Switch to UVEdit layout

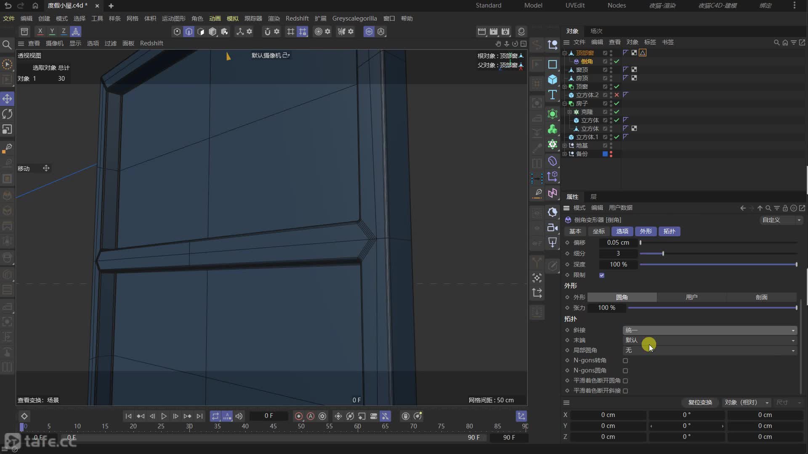coord(575,5)
